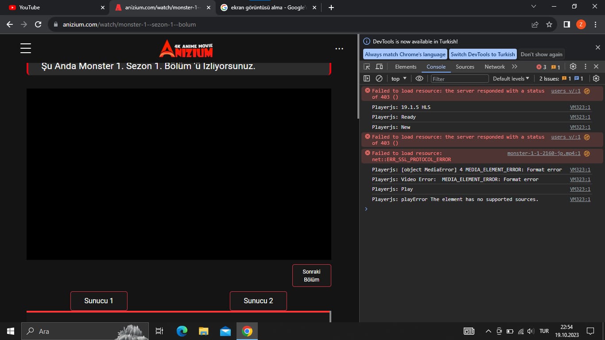Go back to the previous page in Chrome
This screenshot has height=340, width=605.
coord(10,24)
